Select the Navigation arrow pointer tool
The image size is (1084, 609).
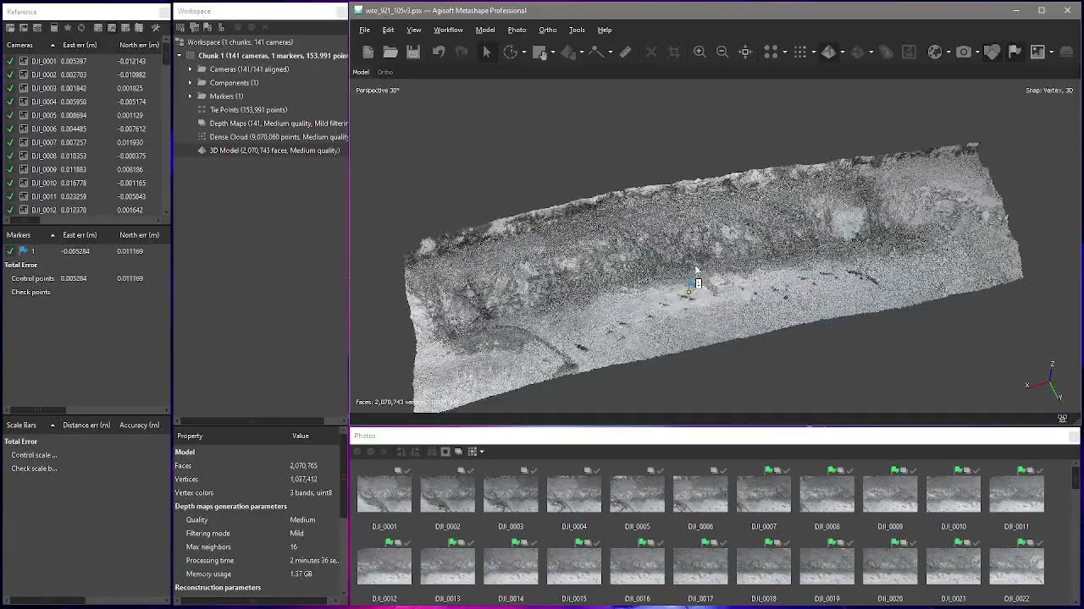pos(487,52)
